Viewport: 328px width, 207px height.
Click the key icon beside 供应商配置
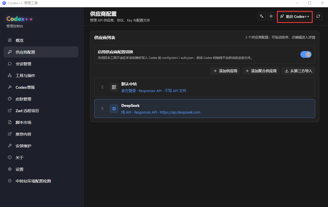tap(9, 52)
